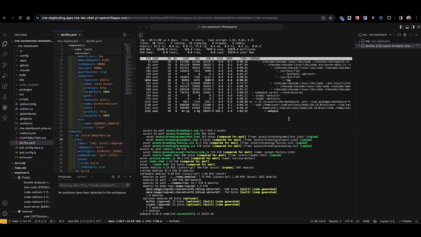Click the main branch in the status bar
Image resolution: width=421 pixels, height=237 pixels.
pos(13,221)
